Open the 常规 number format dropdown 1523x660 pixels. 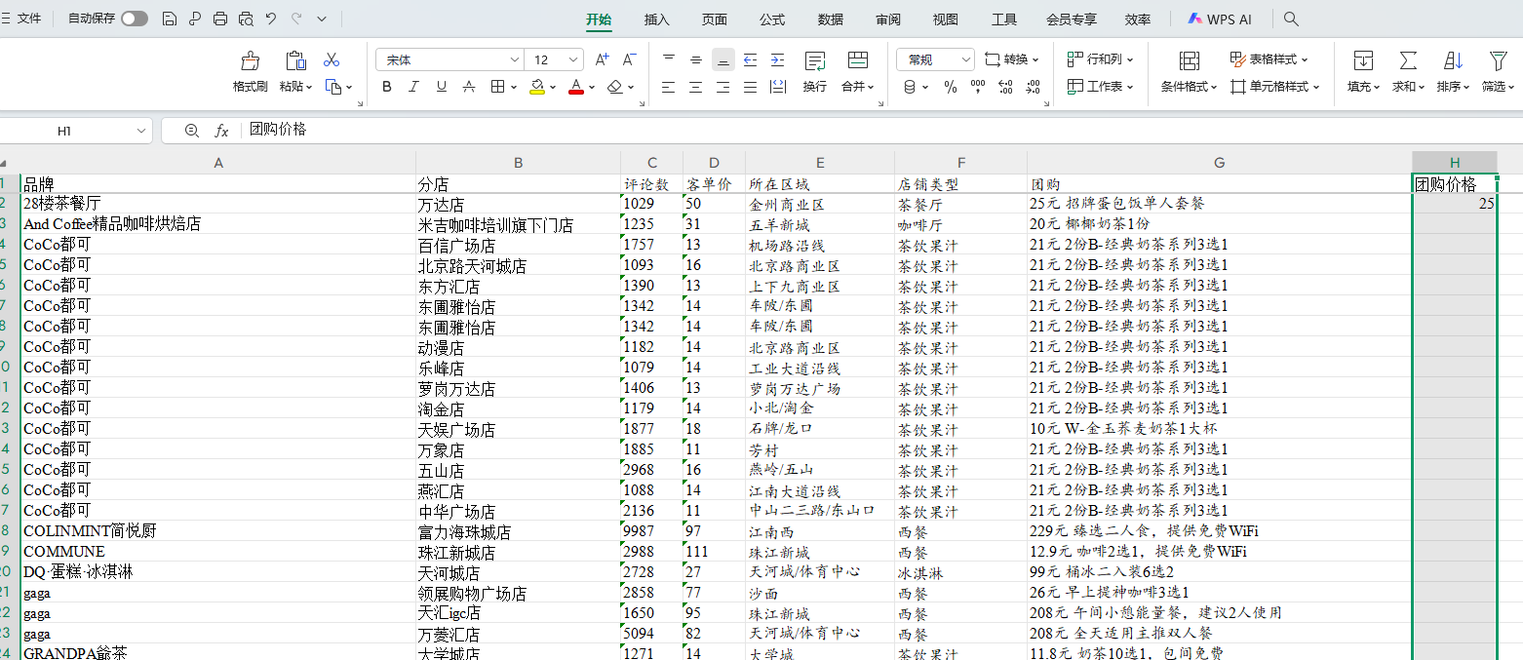965,60
